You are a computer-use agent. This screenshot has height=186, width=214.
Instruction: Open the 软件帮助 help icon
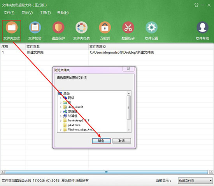coord(202,31)
